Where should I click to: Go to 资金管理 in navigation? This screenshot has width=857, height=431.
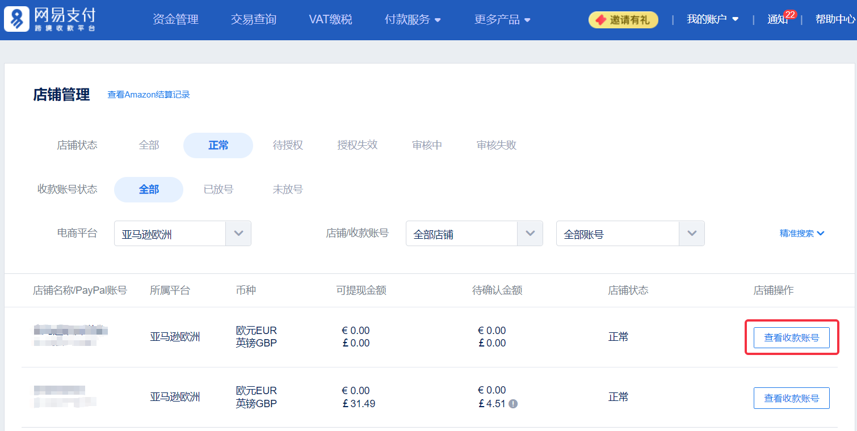point(175,19)
